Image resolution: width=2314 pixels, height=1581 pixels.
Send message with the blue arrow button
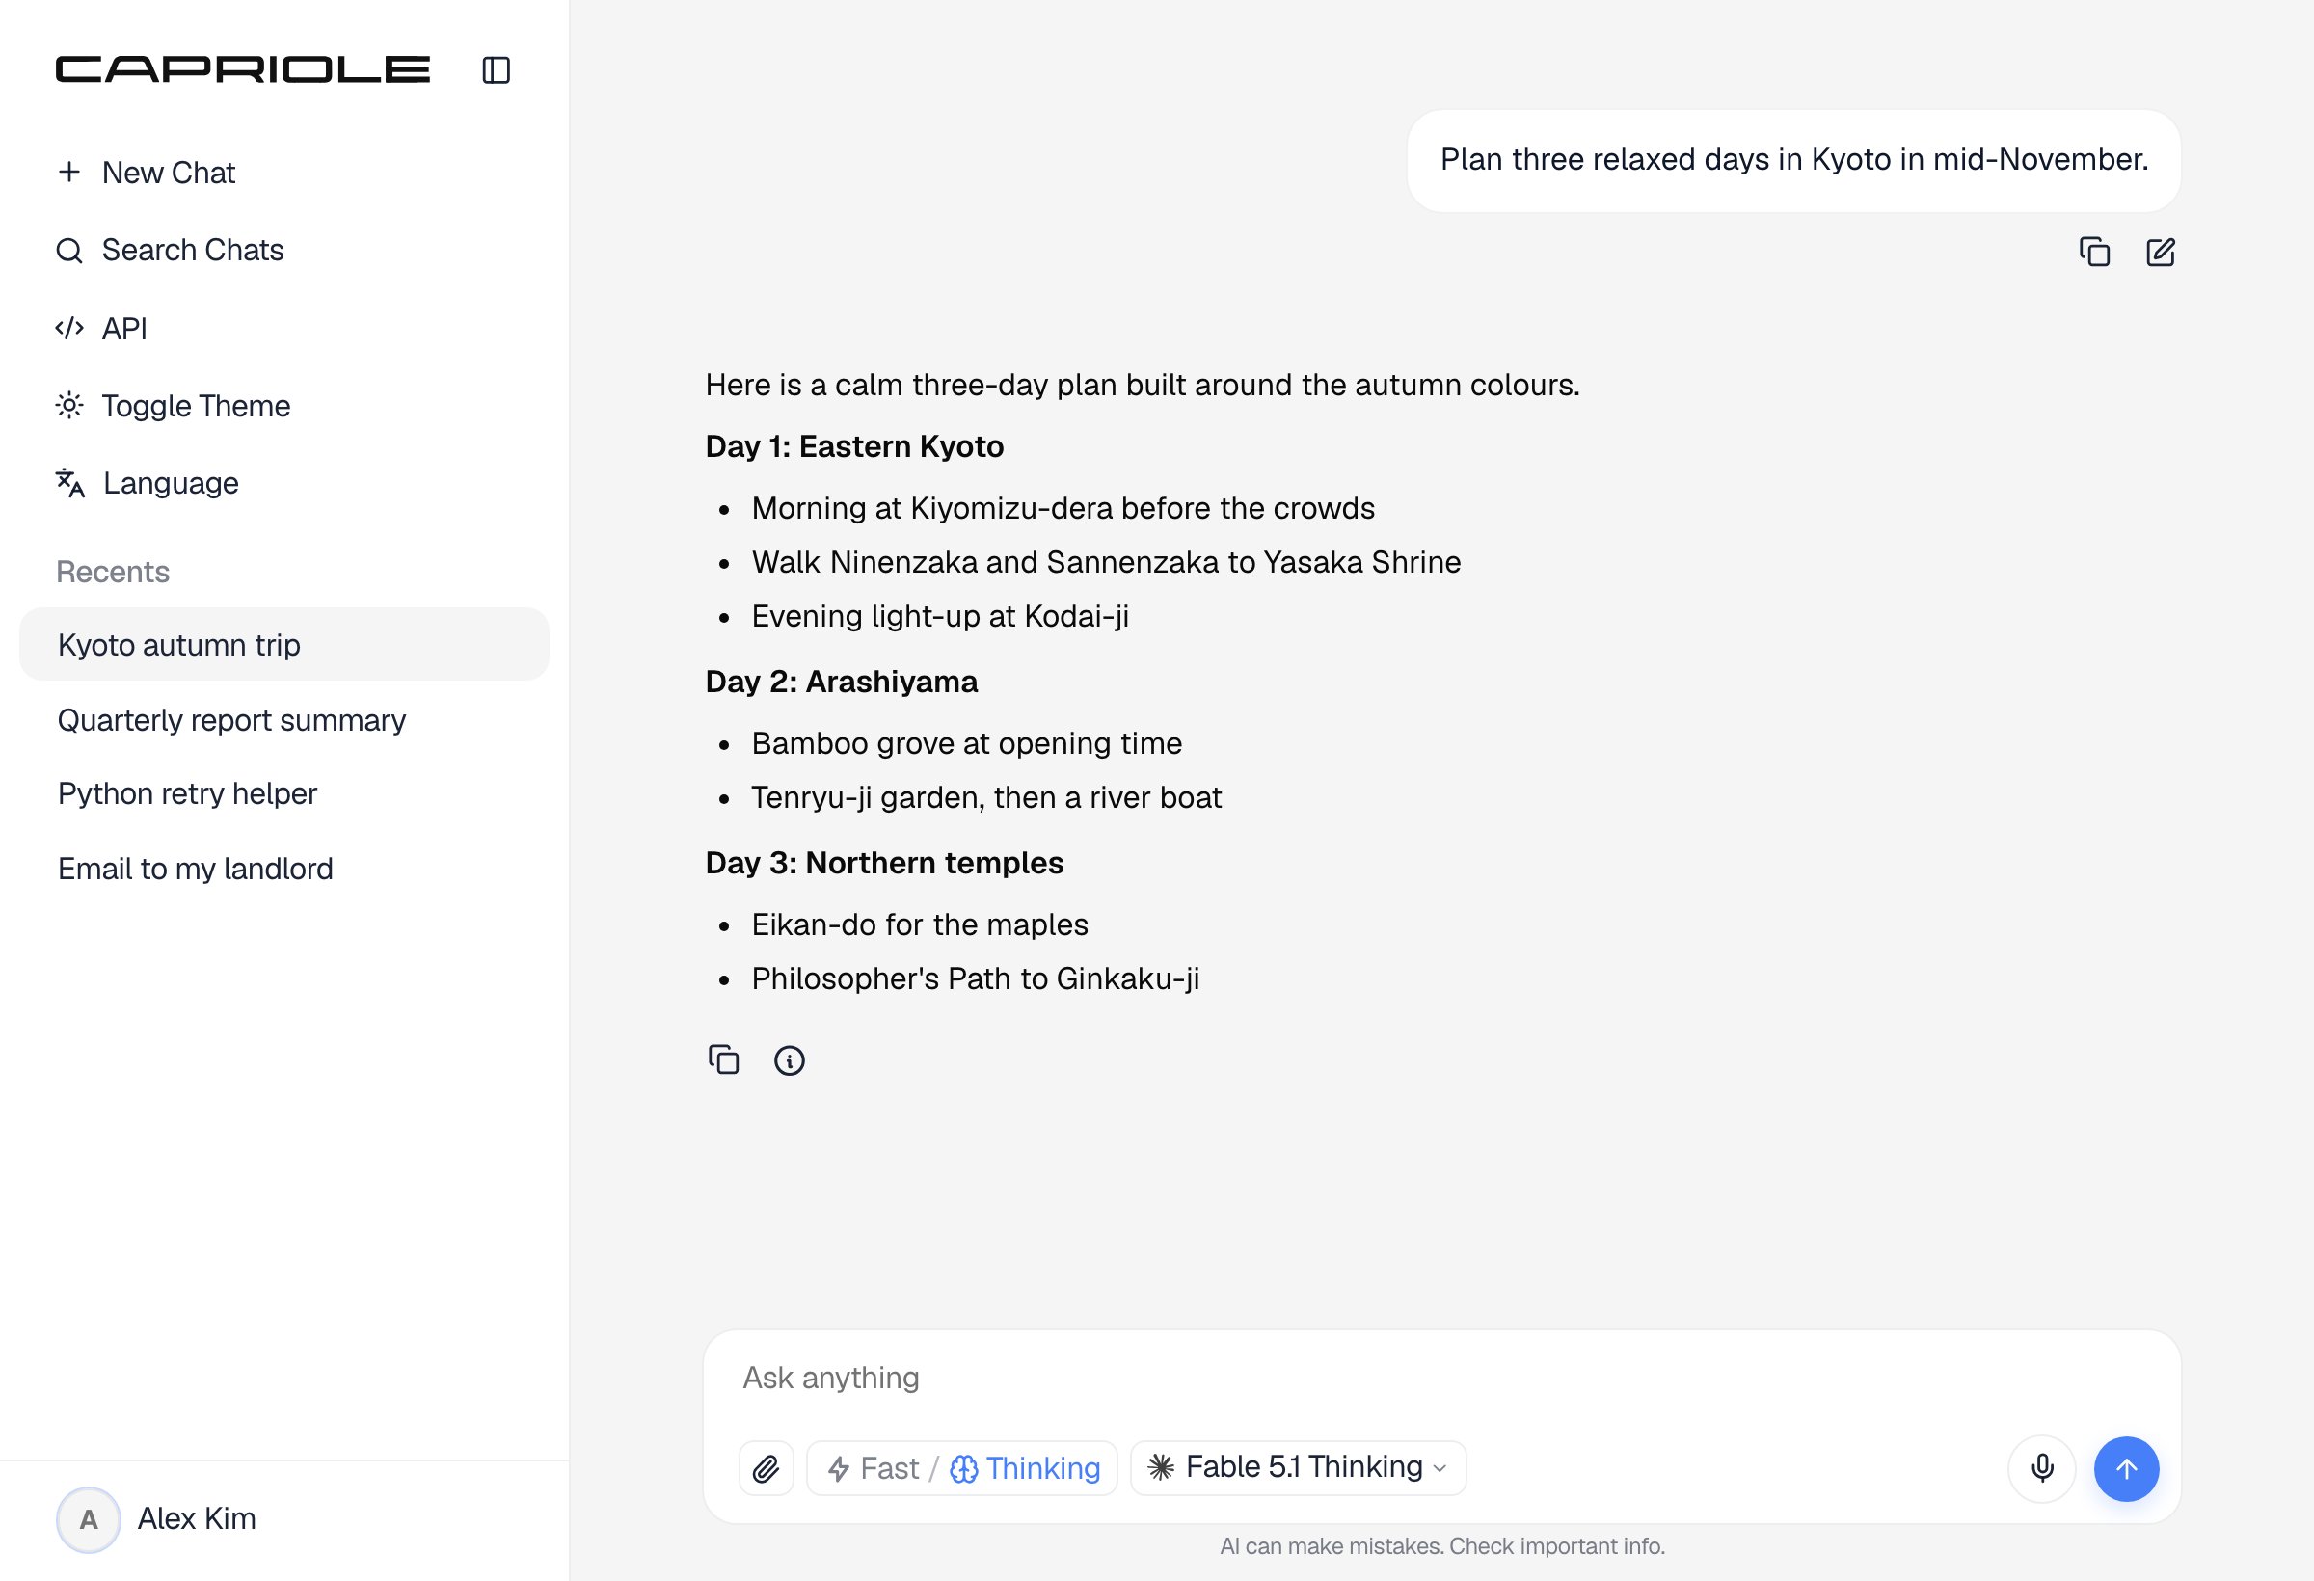tap(2126, 1467)
